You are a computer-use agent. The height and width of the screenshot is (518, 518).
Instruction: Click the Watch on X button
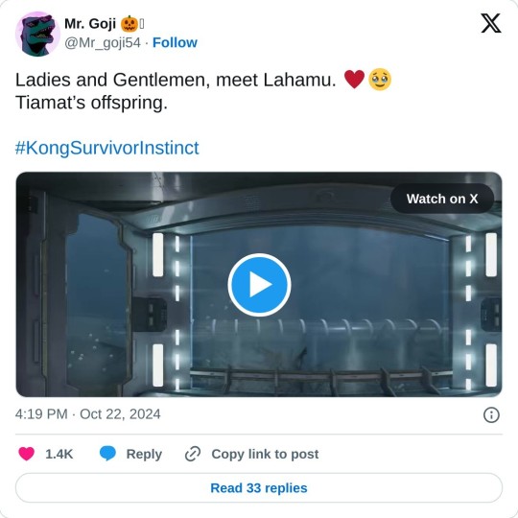(442, 199)
